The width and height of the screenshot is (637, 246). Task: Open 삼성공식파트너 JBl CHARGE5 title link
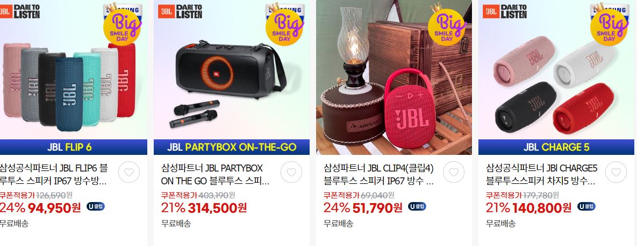click(x=541, y=174)
